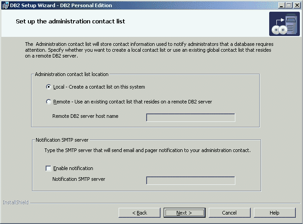Image resolution: width=303 pixels, height=224 pixels.
Task: Click the DB2 Setup Wizard title bar icon
Action: pos(5,5)
